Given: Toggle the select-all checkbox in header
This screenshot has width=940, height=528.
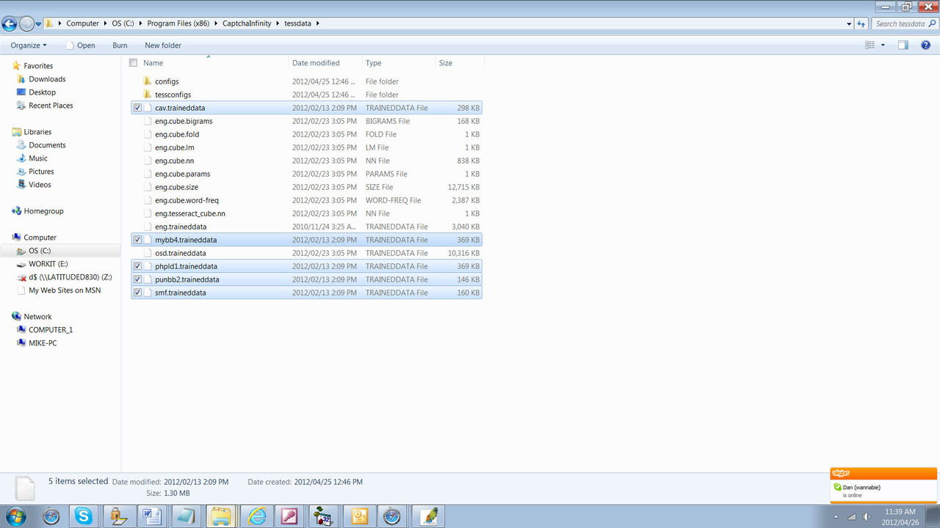Looking at the screenshot, I should click(133, 63).
